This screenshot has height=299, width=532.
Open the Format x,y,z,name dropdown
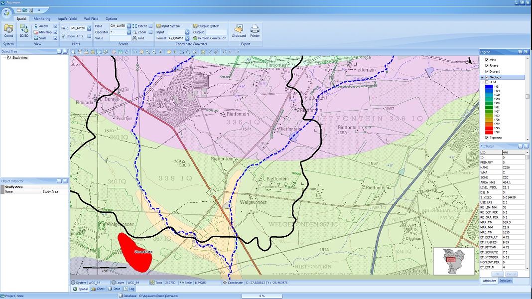tap(187, 38)
